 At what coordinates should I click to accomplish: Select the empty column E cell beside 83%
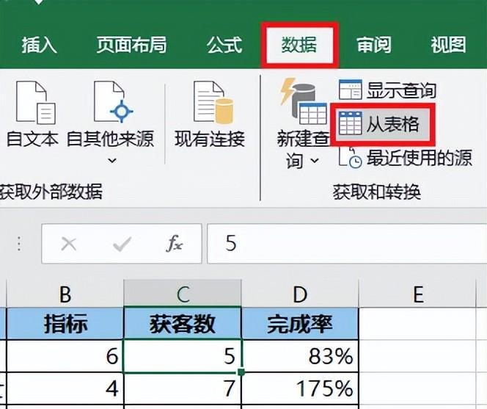pyautogui.click(x=417, y=356)
